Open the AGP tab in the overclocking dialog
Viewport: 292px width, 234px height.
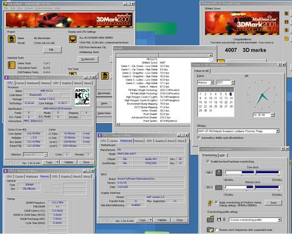(x=222, y=155)
